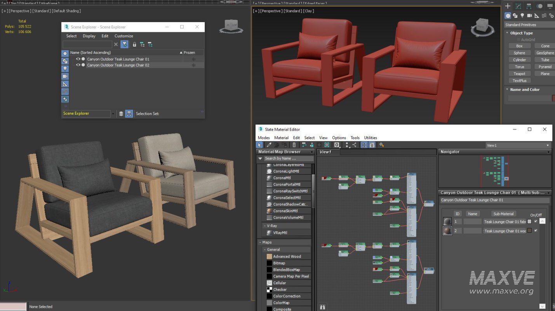Switch to the View1 tab
The image size is (555, 311).
point(326,152)
